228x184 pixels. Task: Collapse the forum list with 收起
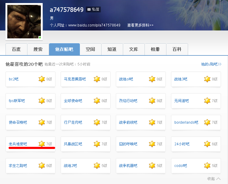coord(214,179)
